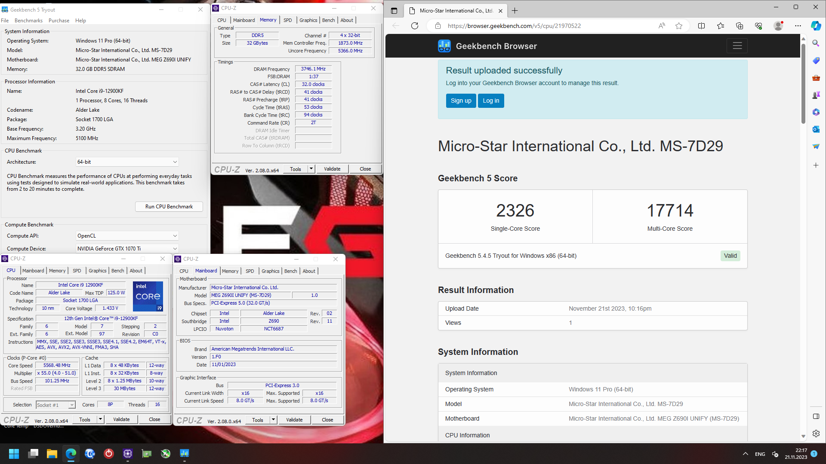Click Run CPU Benchmark button
The height and width of the screenshot is (464, 826).
point(169,207)
